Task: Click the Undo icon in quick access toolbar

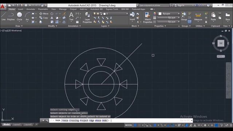Action: (x=30, y=5)
